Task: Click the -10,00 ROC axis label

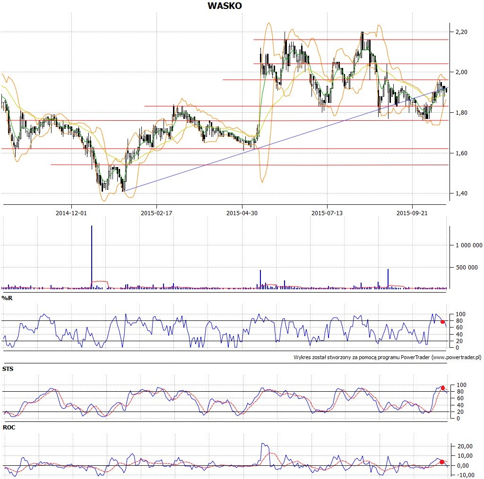Action: [x=465, y=475]
